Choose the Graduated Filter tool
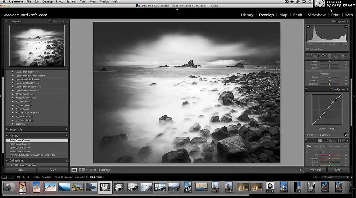 pyautogui.click(x=330, y=56)
